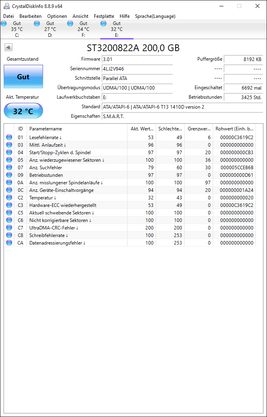Click the Akt. Wert column header

[x=141, y=129]
